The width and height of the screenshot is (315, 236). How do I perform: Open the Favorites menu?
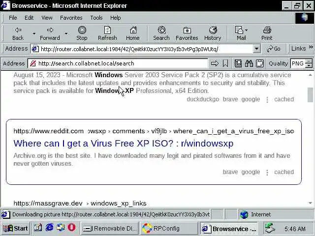pos(71,18)
